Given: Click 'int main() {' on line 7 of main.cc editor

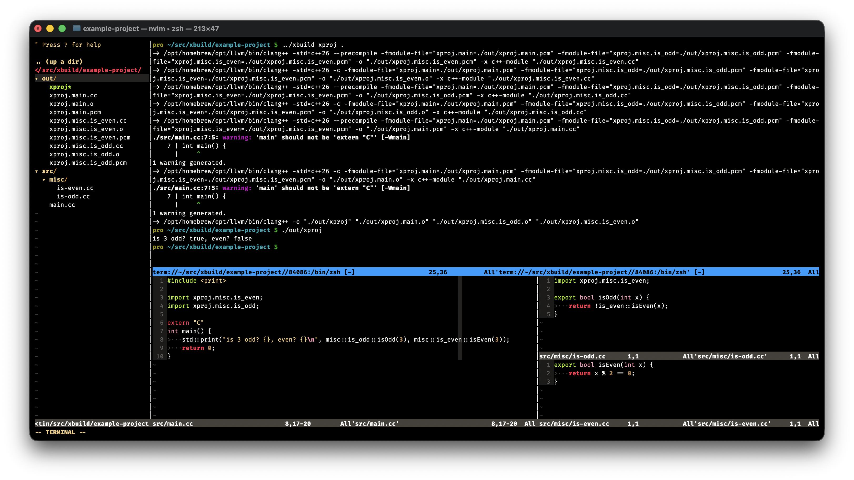Looking at the screenshot, I should (189, 331).
